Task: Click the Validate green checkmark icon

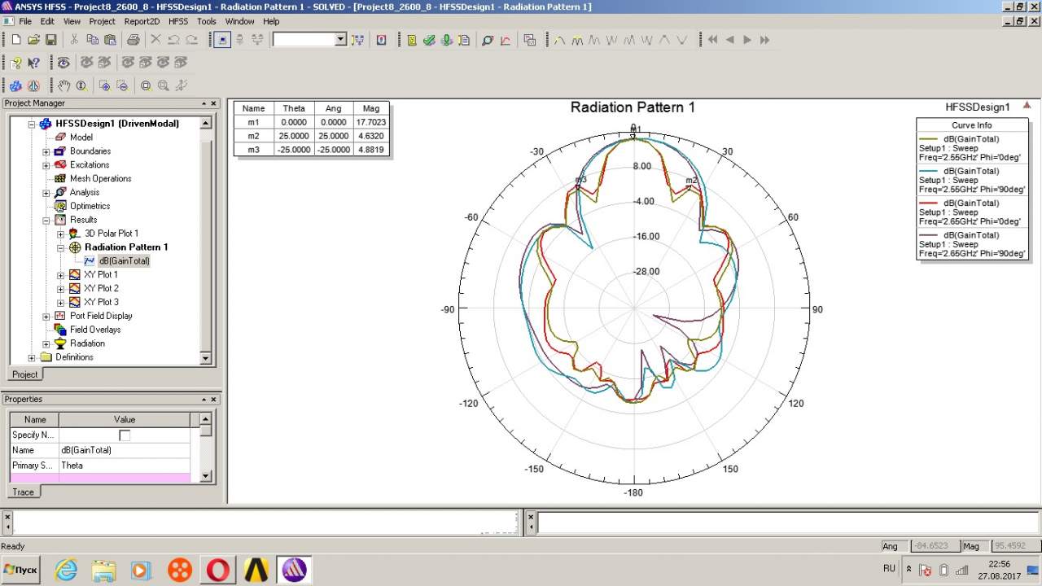Action: 429,40
